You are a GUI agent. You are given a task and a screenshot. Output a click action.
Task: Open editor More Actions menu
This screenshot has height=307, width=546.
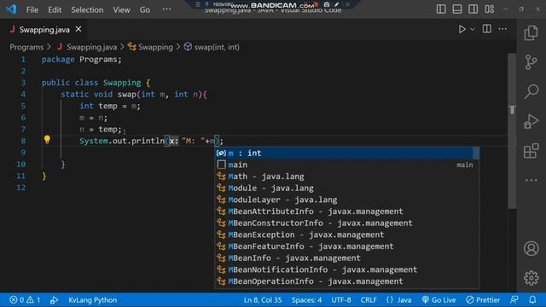pos(502,29)
